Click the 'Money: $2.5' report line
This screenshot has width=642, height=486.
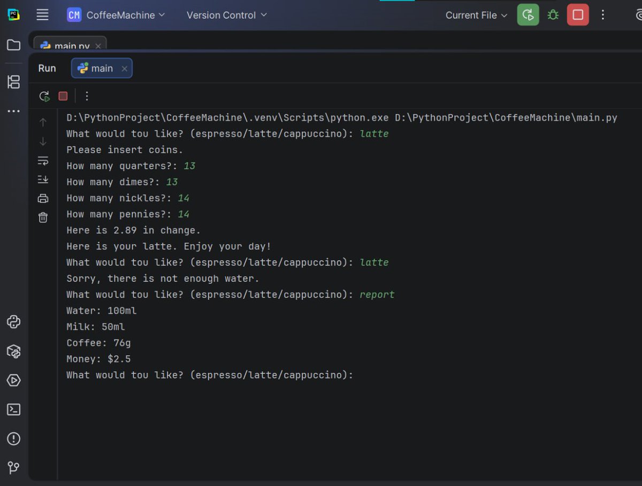[98, 359]
